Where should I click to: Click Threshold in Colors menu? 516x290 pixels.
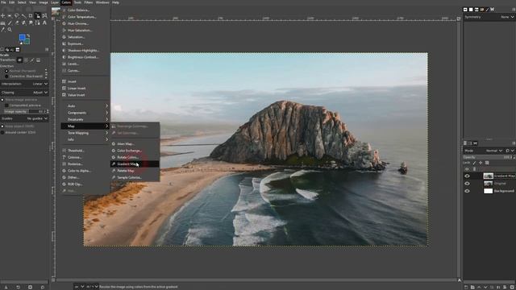(x=85, y=151)
